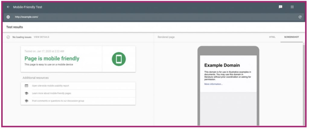Switch to the HTML tab
309x129 pixels.
(x=272, y=37)
